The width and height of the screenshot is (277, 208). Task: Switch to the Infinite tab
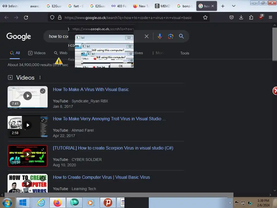(11, 6)
